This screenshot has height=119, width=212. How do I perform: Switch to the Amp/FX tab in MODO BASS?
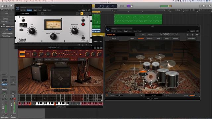[x=74, y=59]
